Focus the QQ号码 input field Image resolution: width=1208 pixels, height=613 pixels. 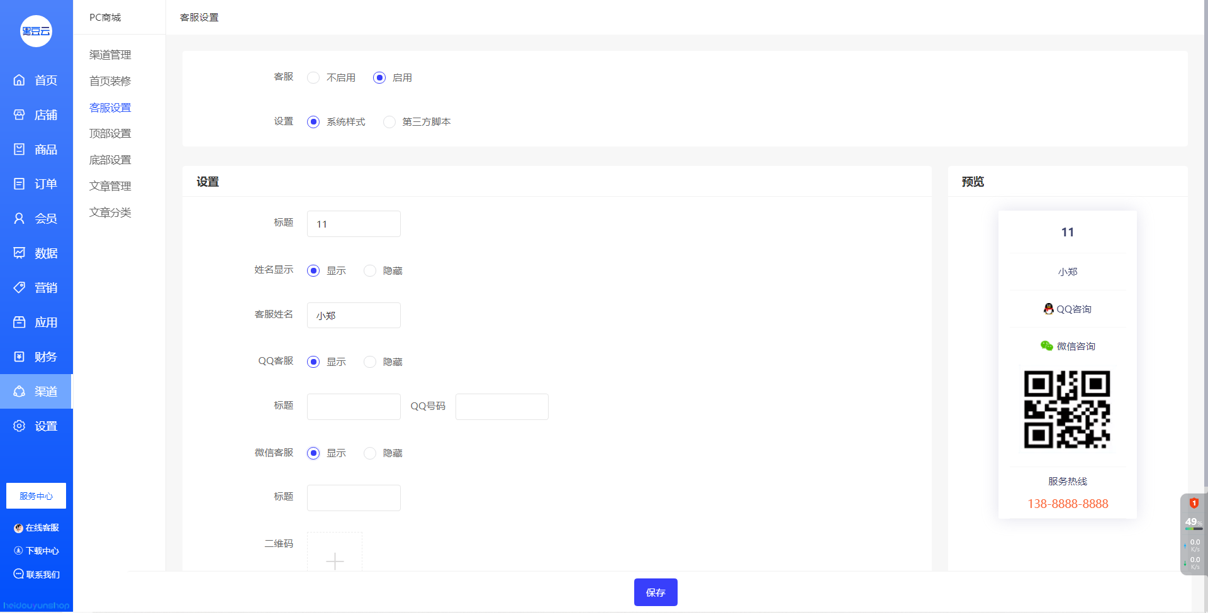502,407
